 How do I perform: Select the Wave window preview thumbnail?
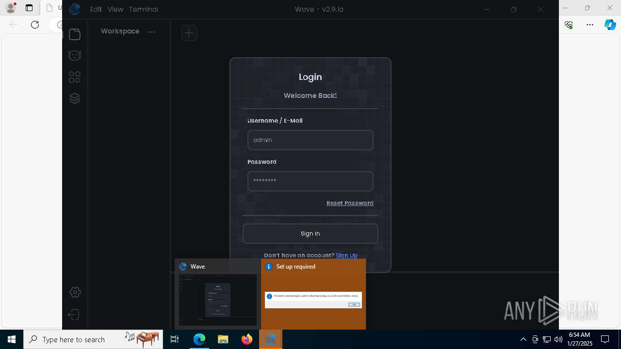(x=218, y=294)
